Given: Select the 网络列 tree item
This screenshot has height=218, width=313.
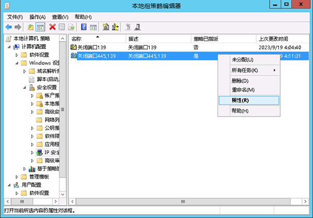Looking at the screenshot, I should click(52, 120).
